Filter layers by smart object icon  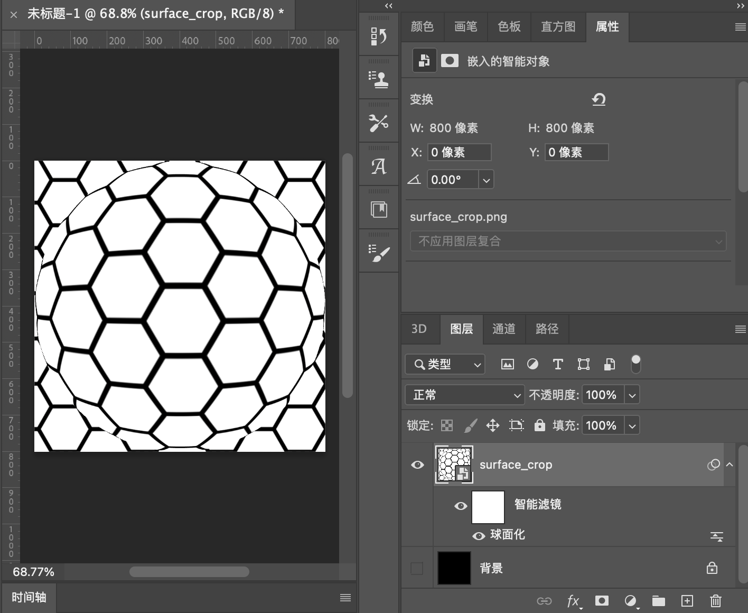pos(609,364)
